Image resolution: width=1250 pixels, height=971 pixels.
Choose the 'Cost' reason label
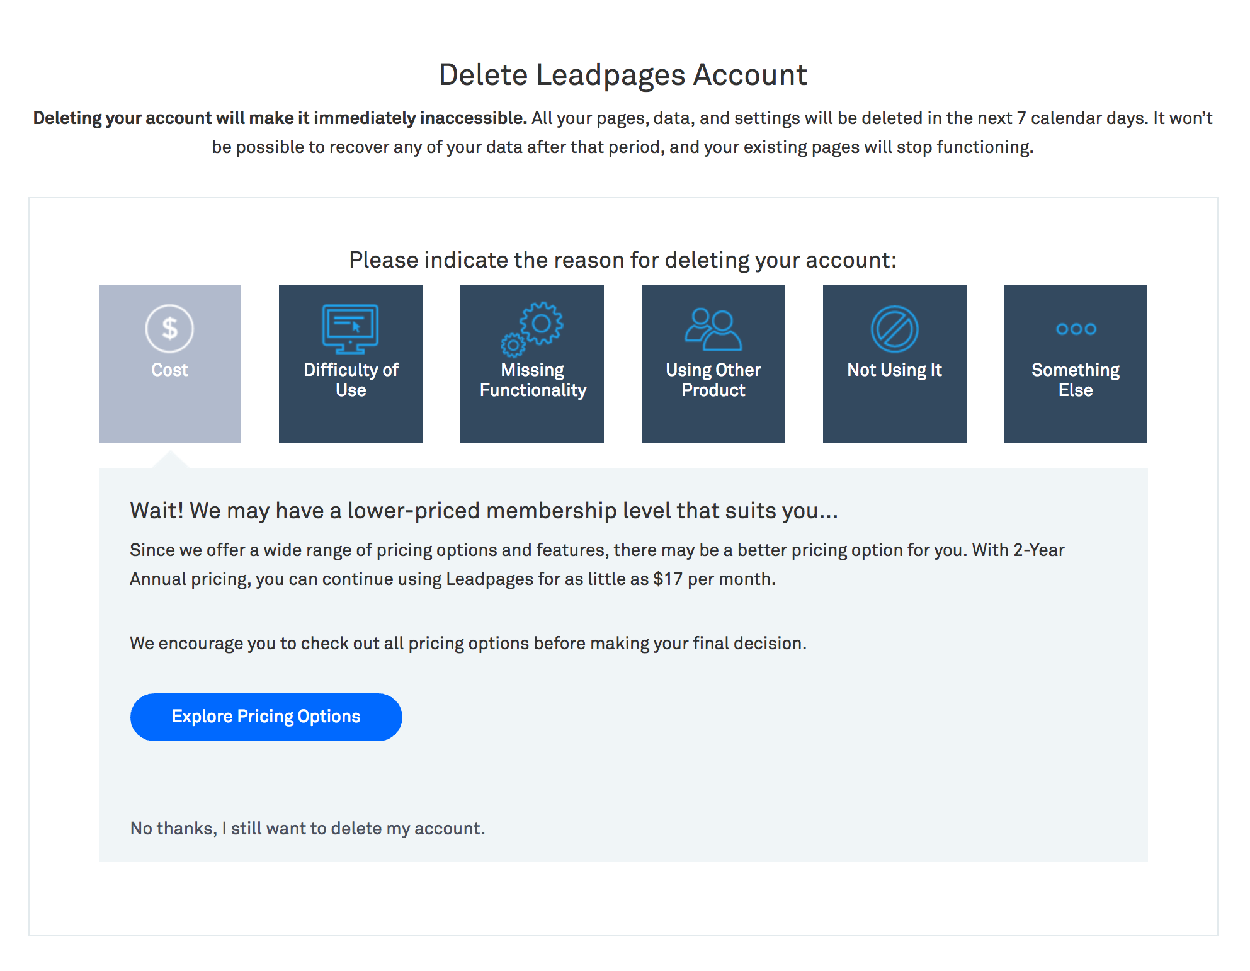169,370
